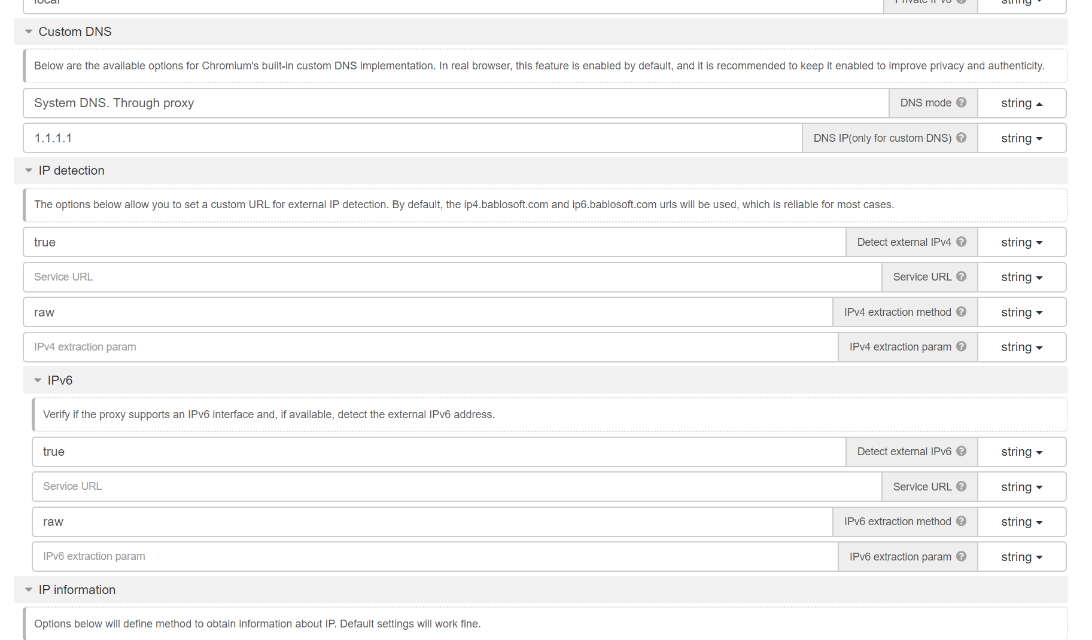Collapse the Custom DNS section
1092x640 pixels.
(x=29, y=32)
